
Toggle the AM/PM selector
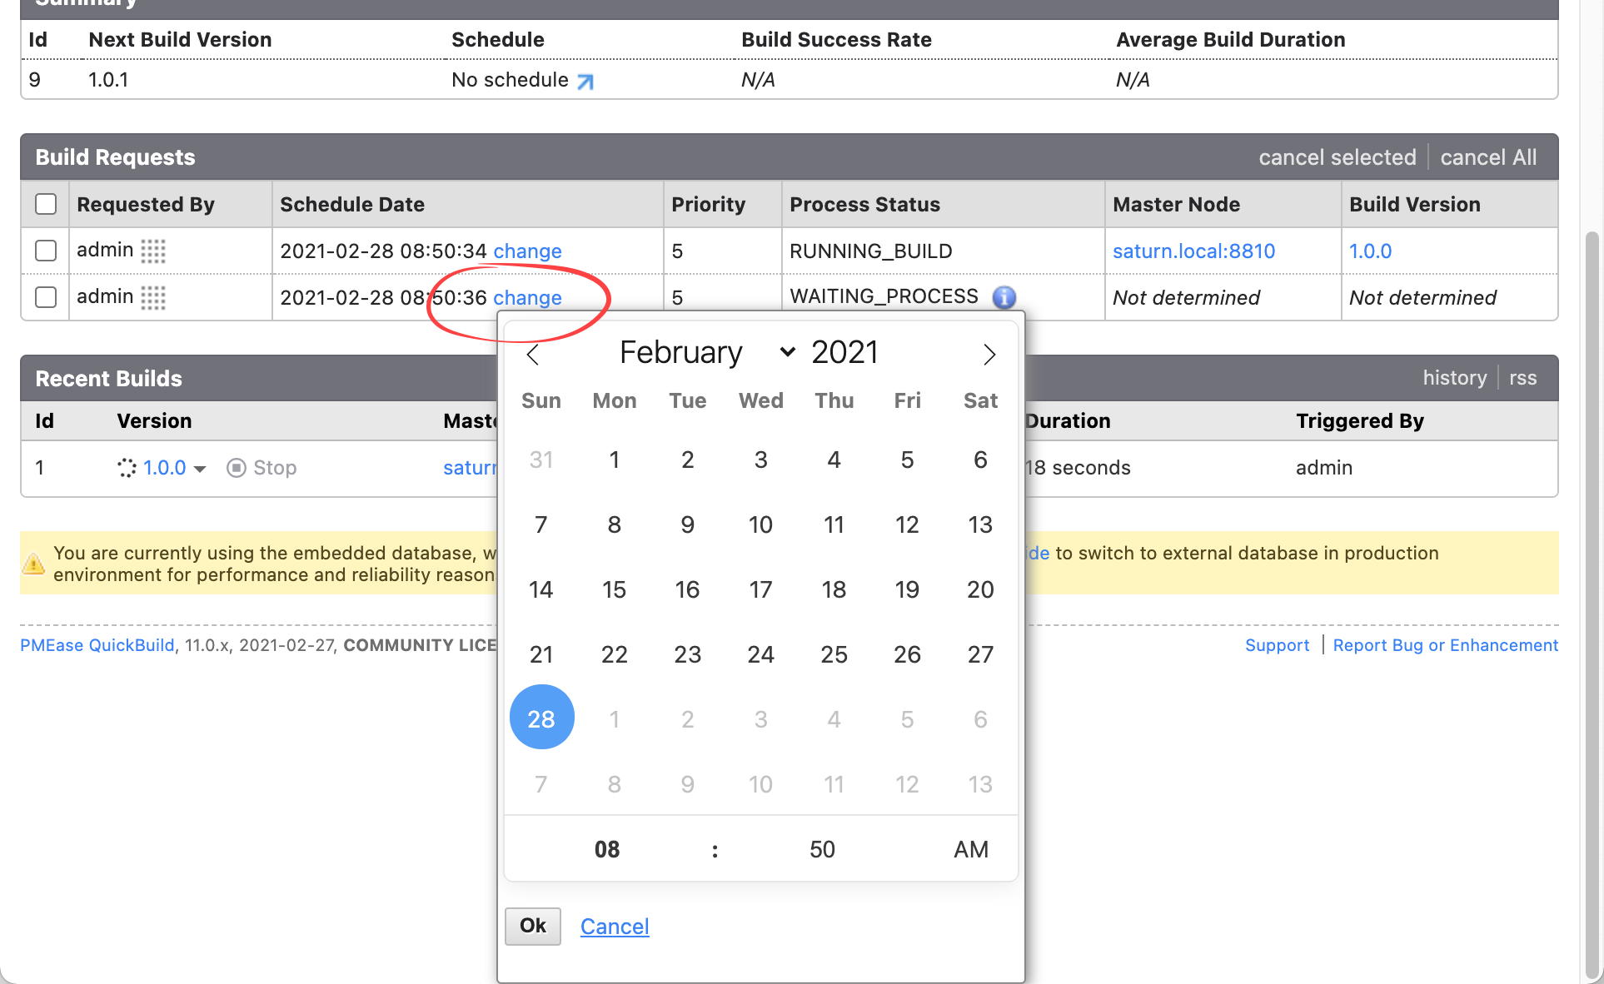pyautogui.click(x=970, y=849)
